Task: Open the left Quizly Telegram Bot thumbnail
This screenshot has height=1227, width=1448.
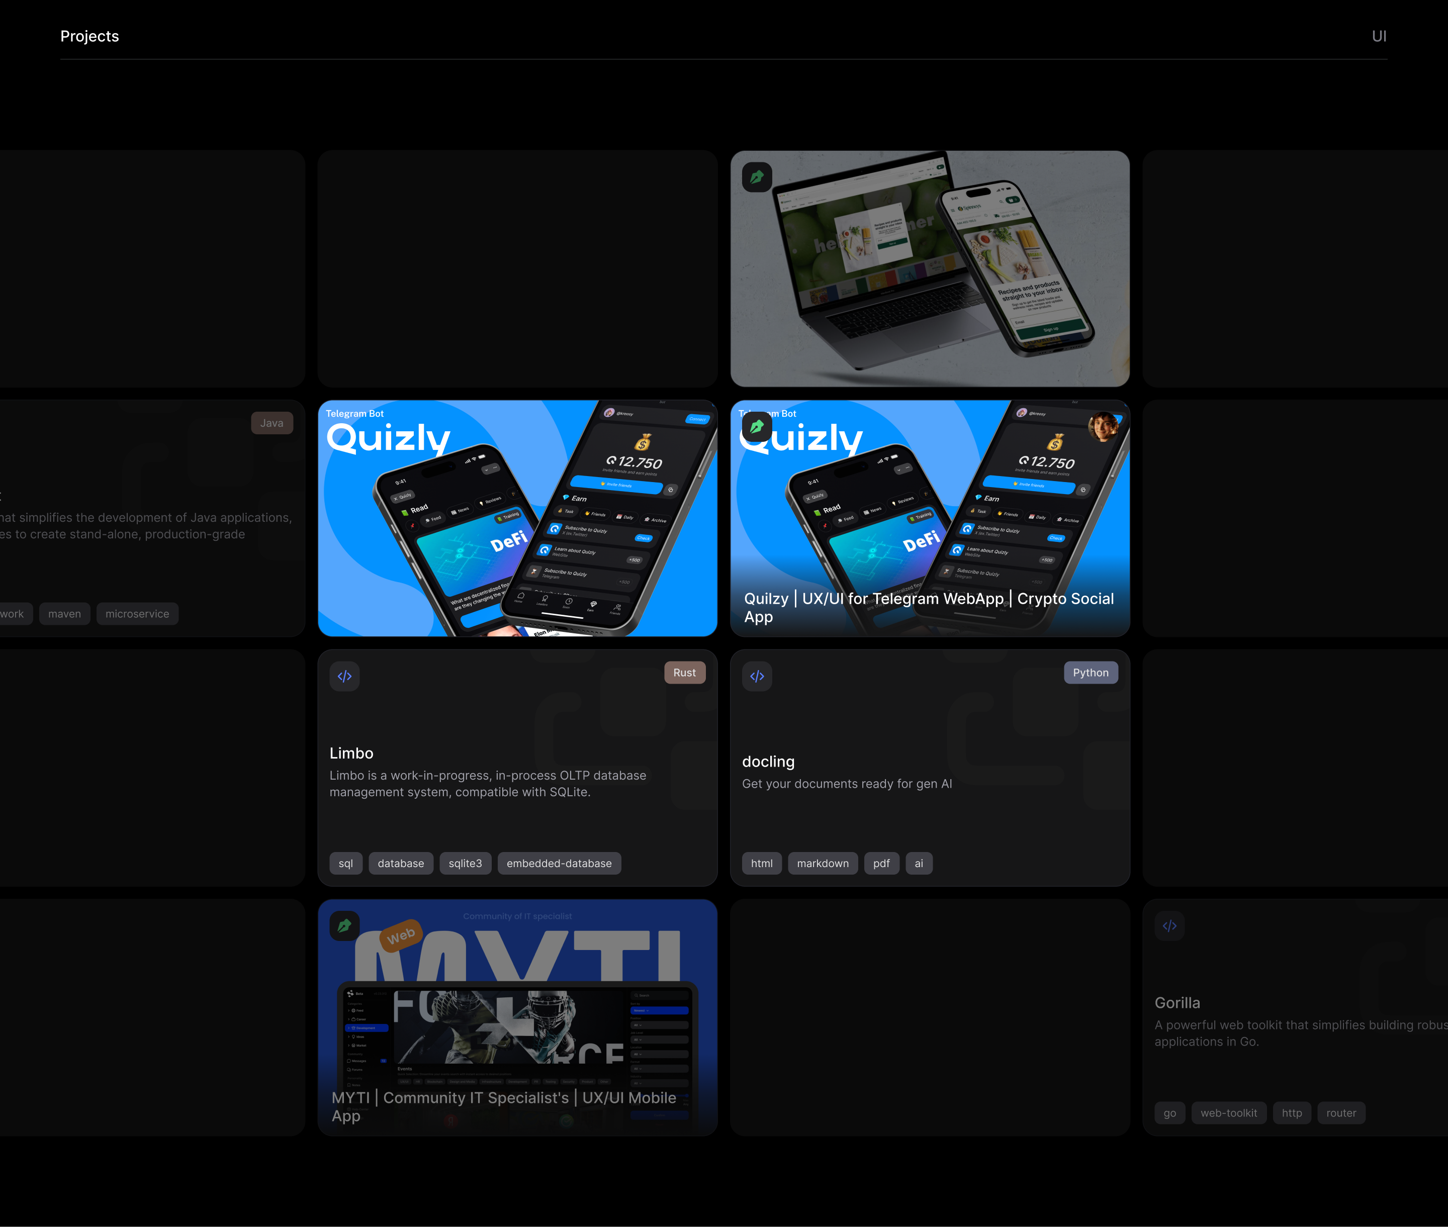Action: pyautogui.click(x=517, y=518)
